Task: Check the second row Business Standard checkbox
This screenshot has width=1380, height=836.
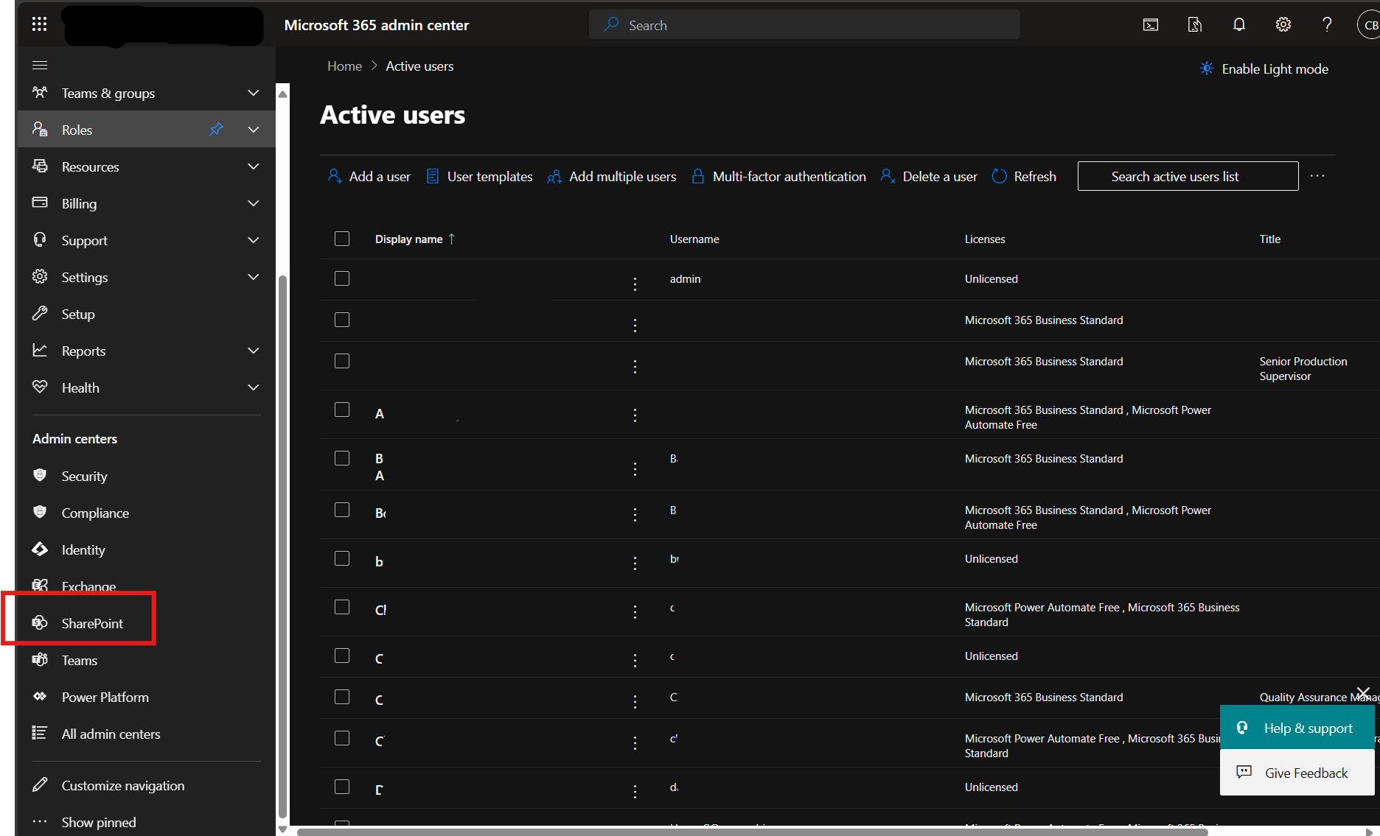Action: pos(342,320)
